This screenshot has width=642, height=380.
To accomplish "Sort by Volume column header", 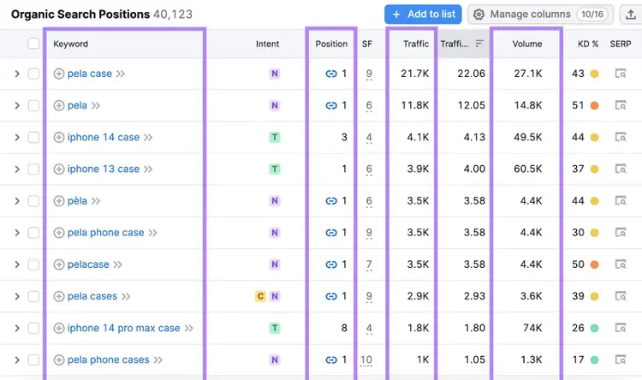I will pyautogui.click(x=527, y=44).
